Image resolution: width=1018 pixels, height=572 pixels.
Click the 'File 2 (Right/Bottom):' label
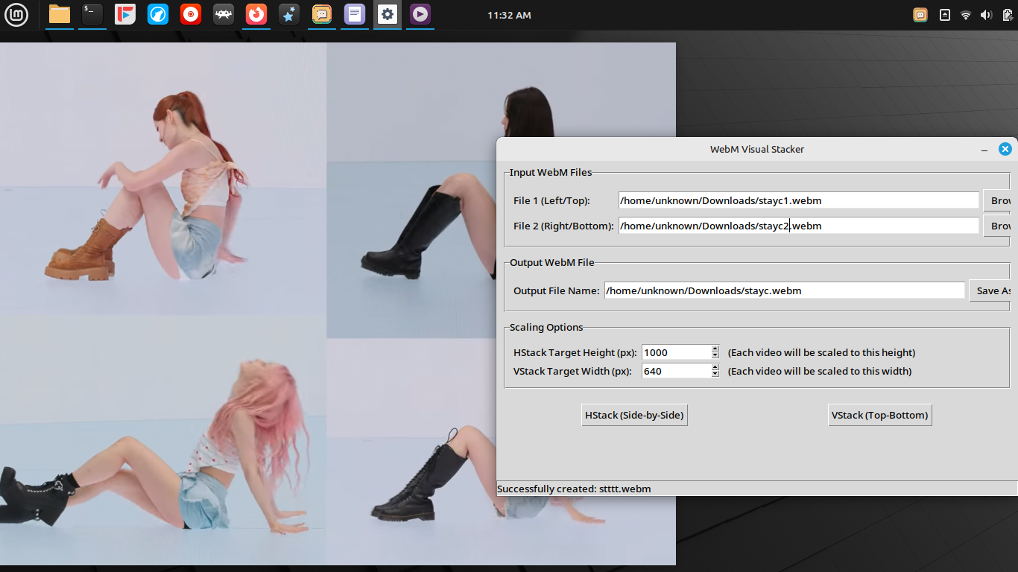click(x=563, y=226)
